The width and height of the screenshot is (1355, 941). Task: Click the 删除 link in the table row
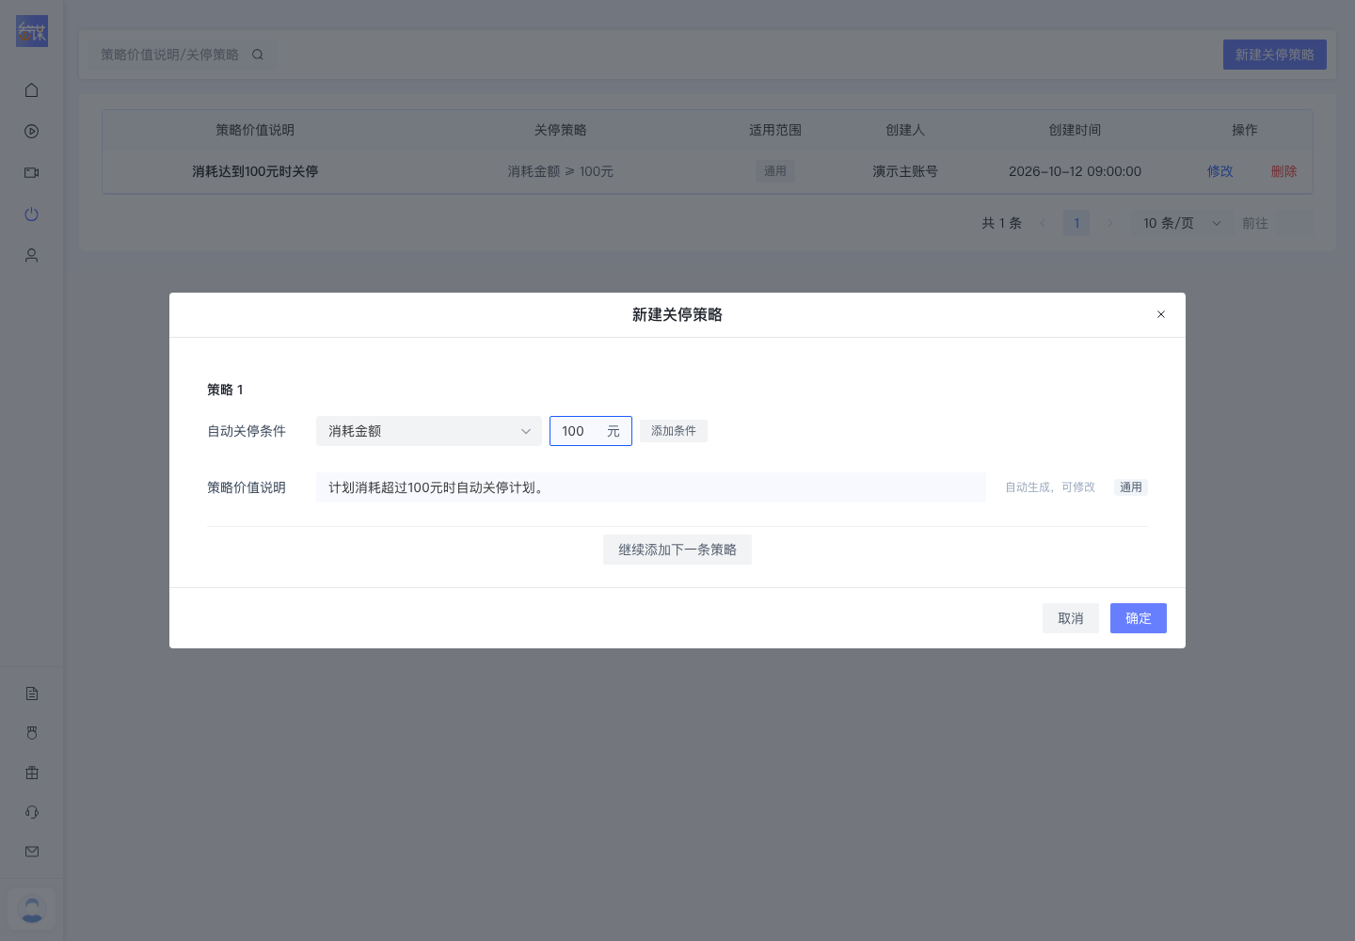pos(1284,171)
